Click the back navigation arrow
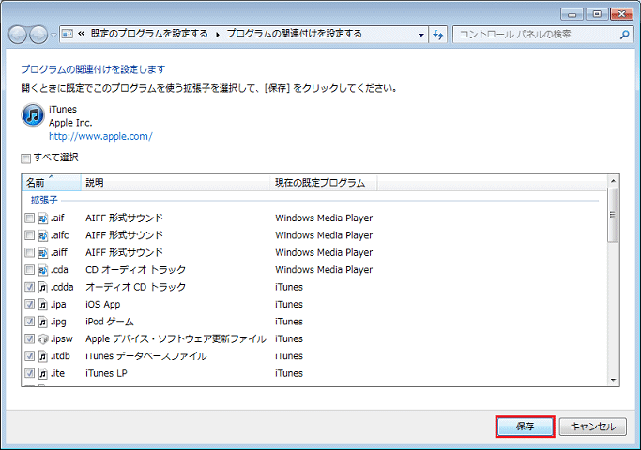Screen dimensions: 641x450 pos(18,35)
